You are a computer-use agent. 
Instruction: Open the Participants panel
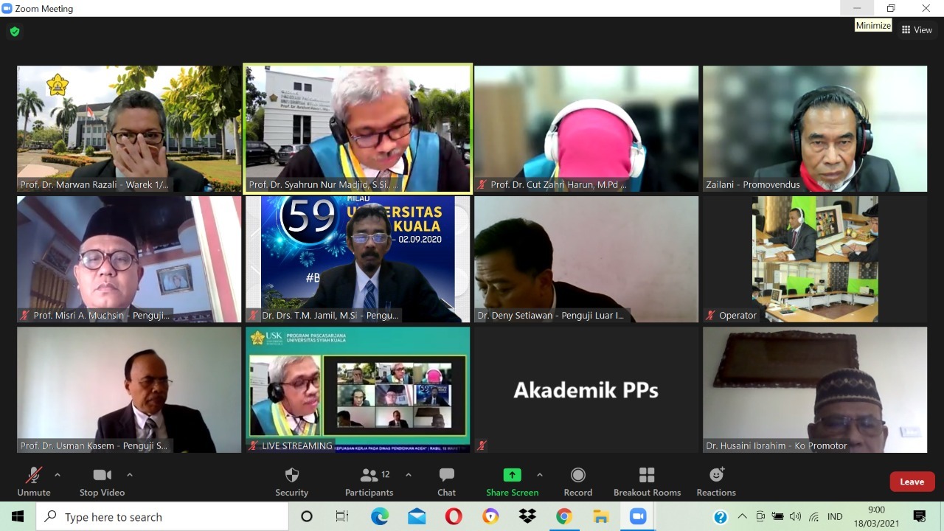point(369,482)
